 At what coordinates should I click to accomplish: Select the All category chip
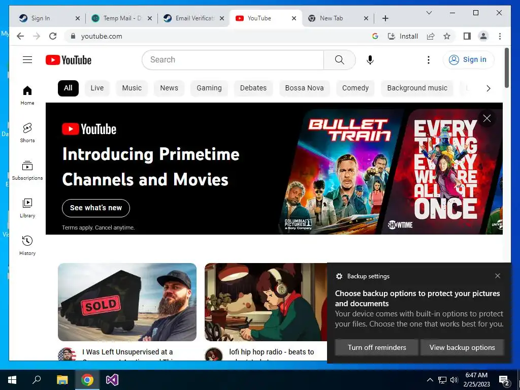point(68,88)
